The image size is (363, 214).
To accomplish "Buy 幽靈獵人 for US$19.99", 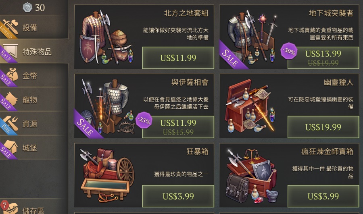I will [323, 127].
